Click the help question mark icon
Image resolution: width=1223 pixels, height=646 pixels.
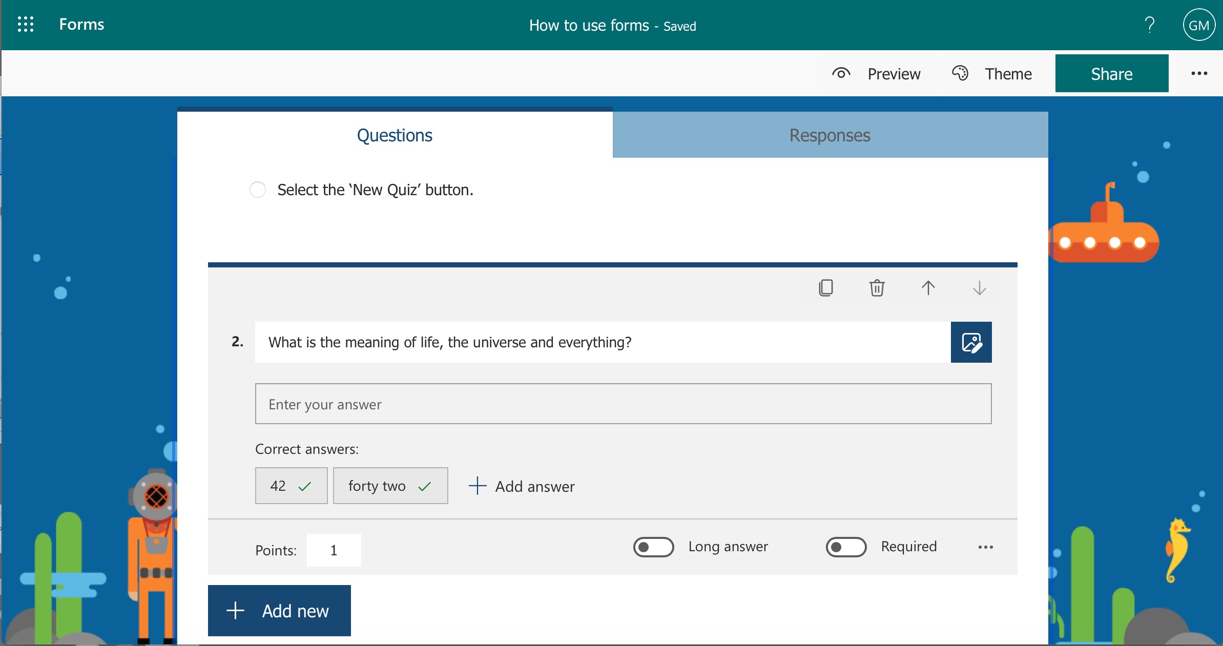pyautogui.click(x=1149, y=25)
